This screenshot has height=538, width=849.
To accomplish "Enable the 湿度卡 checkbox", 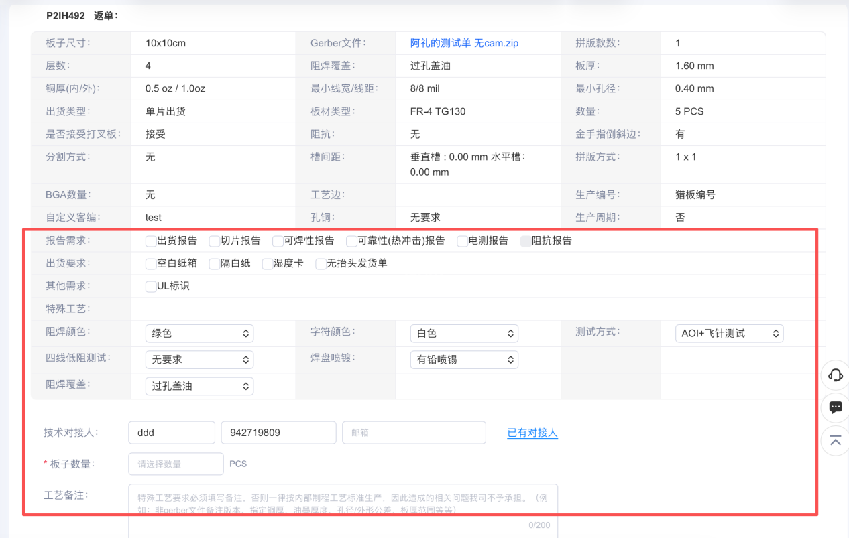I will 266,264.
